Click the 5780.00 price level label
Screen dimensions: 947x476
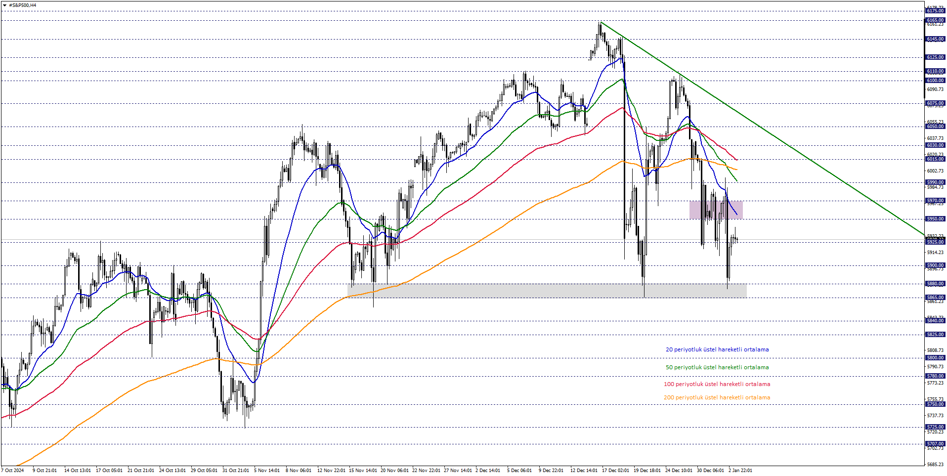click(x=935, y=376)
